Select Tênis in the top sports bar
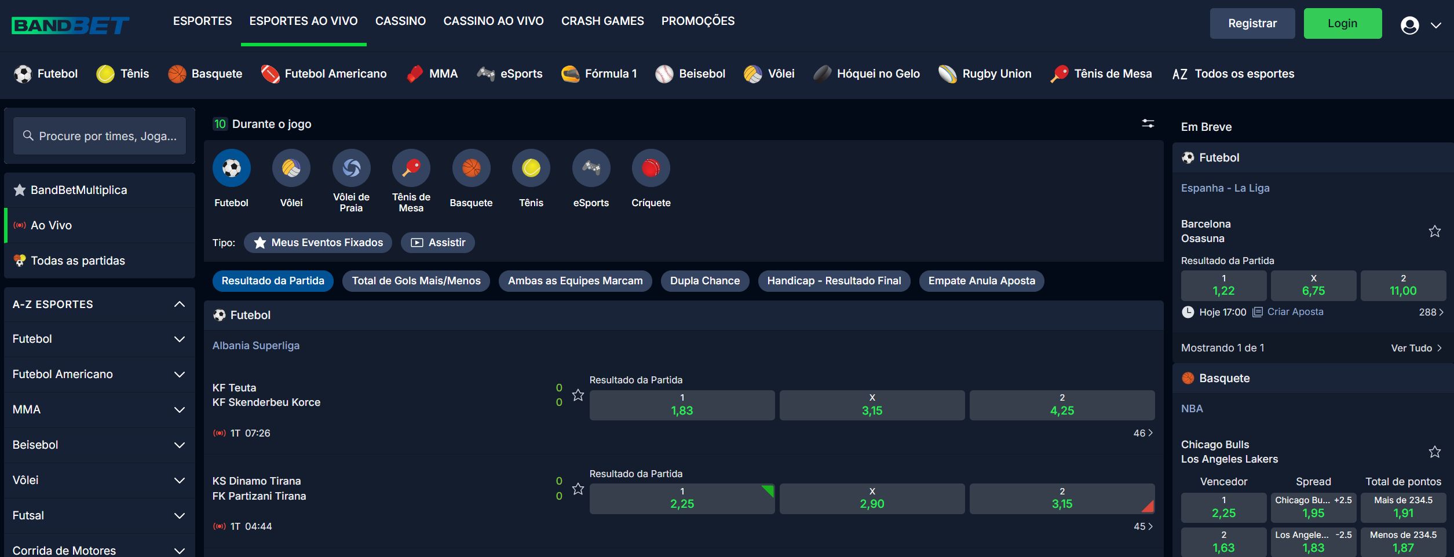1454x557 pixels. 123,74
